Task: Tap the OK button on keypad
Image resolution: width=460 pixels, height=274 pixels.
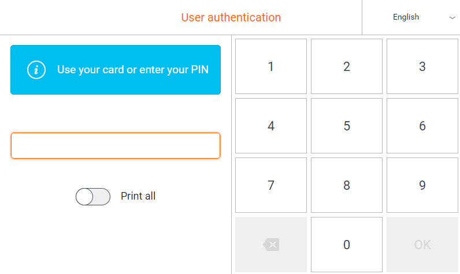Action: 422,245
